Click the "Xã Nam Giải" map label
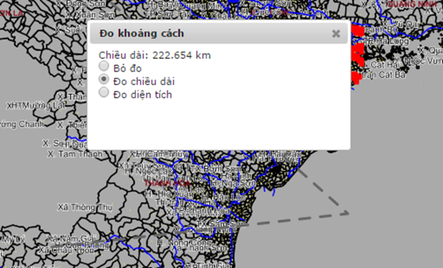 [71, 239]
